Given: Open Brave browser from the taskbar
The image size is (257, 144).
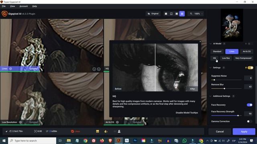Looking at the screenshot, I should pyautogui.click(x=110, y=140).
